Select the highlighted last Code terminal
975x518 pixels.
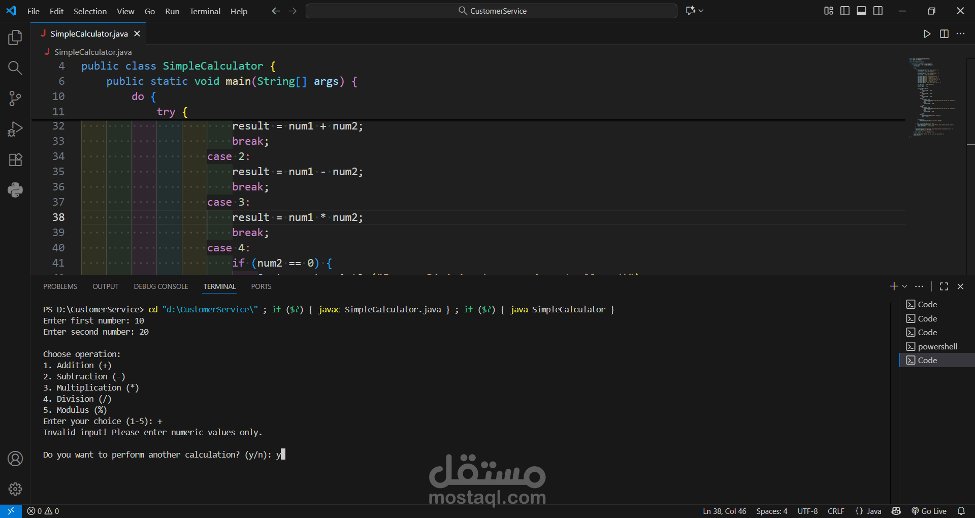[x=937, y=360]
